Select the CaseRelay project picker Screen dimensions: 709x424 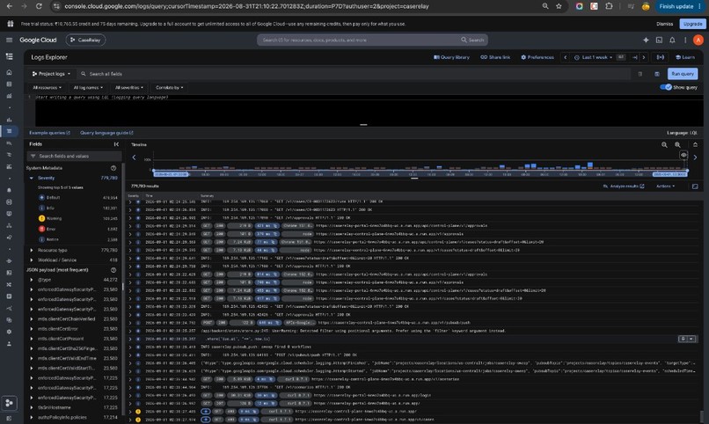(x=86, y=40)
